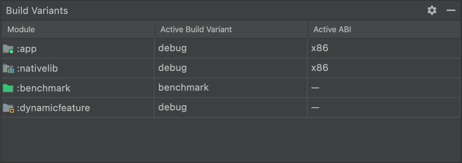Open the Build Variants gear settings
Image resolution: width=462 pixels, height=163 pixels.
[x=432, y=10]
